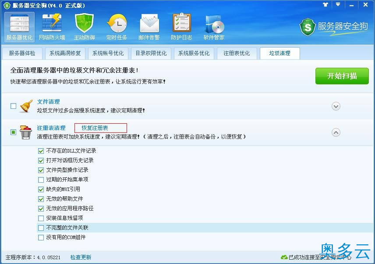375x264 pixels.
Task: Start scan with 开始扫描 button
Action: pos(342,76)
